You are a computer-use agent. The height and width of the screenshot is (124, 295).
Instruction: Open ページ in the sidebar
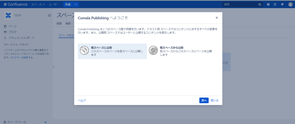[x=12, y=26]
